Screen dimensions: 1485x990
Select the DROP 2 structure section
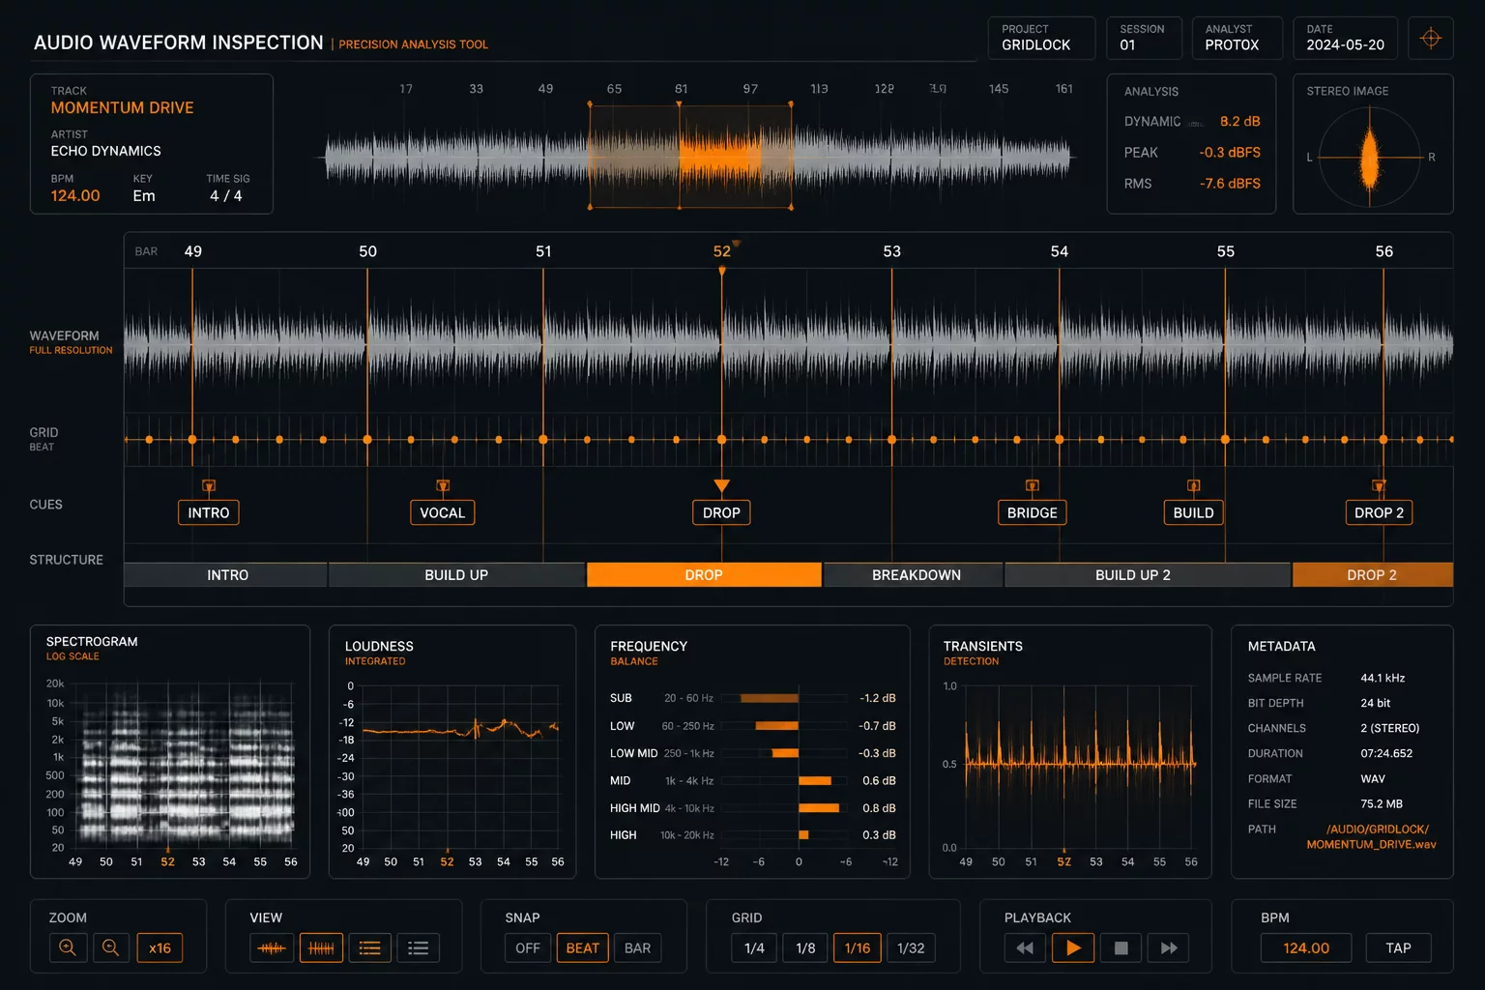click(1372, 574)
